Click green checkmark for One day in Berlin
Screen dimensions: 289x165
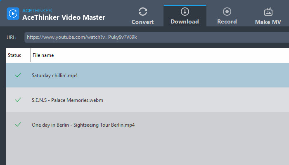(18, 125)
